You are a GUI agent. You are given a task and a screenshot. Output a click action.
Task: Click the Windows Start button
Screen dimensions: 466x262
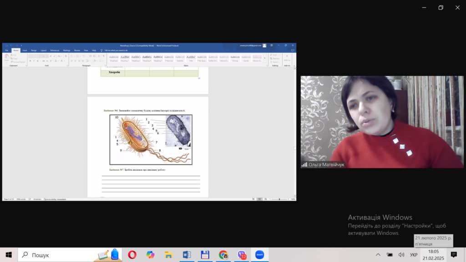click(9, 255)
